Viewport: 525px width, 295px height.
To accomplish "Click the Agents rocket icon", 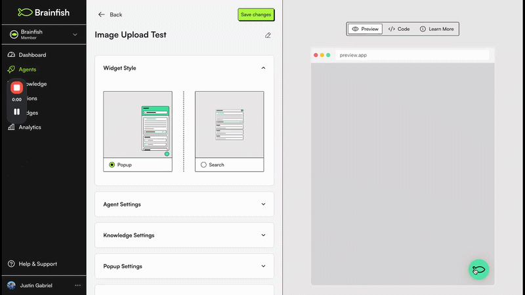I will coord(11,69).
